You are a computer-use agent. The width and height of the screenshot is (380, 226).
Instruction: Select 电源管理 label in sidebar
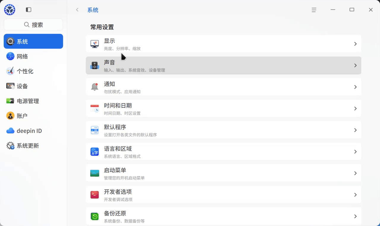(x=28, y=101)
